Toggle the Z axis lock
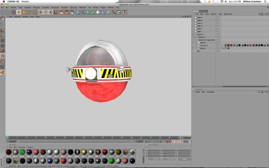Image resolution: width=269 pixels, height=168 pixels. pos(51,12)
